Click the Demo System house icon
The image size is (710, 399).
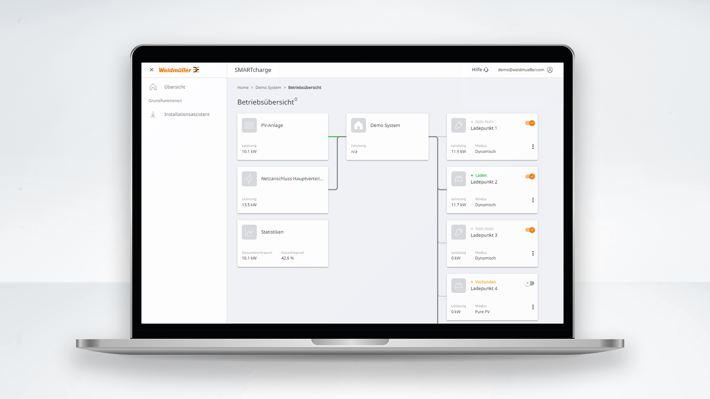358,126
